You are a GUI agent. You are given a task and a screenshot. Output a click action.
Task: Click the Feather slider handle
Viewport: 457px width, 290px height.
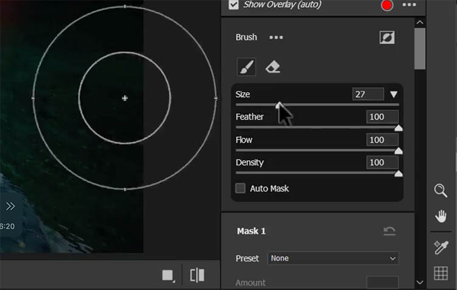click(x=399, y=128)
